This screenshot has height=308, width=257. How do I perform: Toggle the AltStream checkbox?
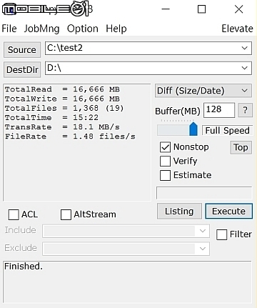coord(66,214)
